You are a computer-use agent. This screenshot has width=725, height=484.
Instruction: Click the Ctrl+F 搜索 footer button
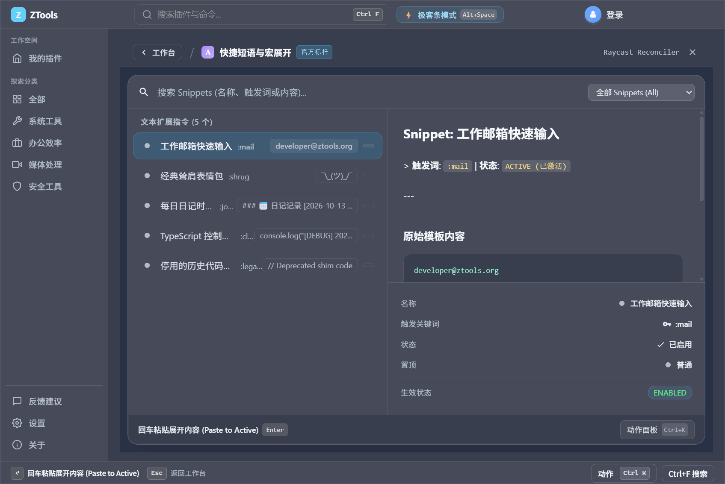click(688, 474)
